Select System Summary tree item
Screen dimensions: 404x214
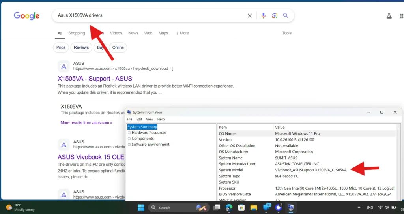142,127
